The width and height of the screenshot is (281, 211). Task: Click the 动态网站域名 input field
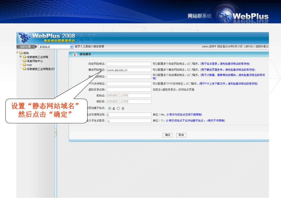(x=129, y=64)
